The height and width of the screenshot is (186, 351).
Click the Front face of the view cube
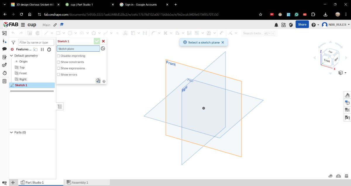tap(327, 61)
